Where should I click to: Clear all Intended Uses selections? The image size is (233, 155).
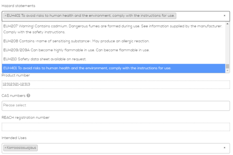(224, 148)
